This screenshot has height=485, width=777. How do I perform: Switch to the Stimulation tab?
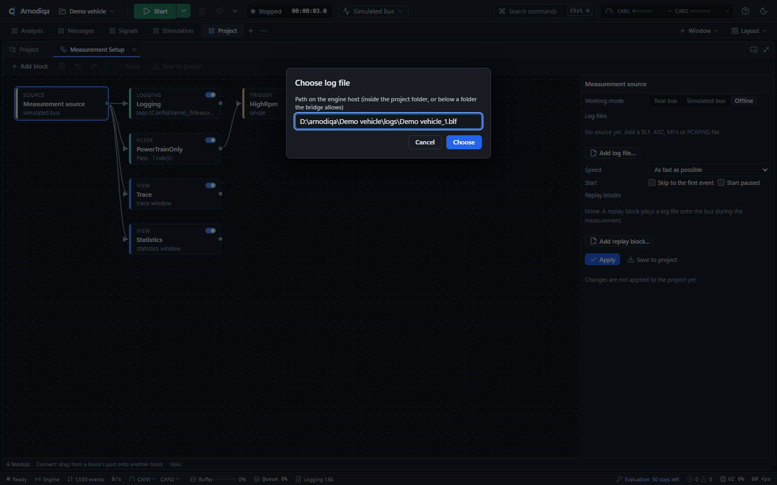click(x=173, y=31)
